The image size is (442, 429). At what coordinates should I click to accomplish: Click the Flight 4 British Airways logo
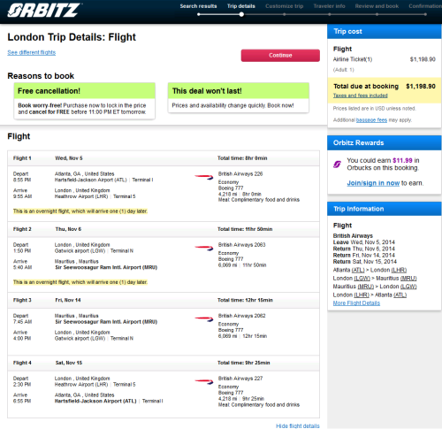(x=204, y=382)
